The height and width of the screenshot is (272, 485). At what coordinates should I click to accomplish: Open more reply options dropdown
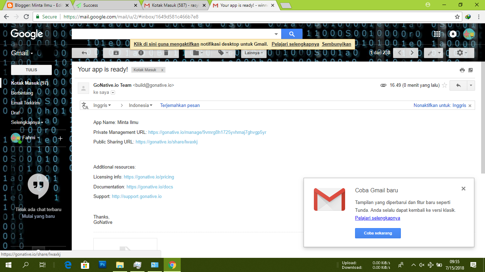click(x=471, y=85)
